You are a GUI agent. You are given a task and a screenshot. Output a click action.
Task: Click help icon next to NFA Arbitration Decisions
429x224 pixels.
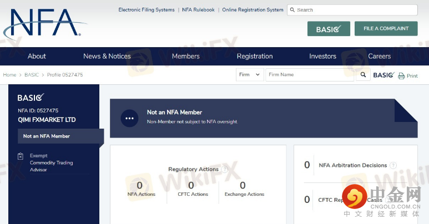(393, 165)
